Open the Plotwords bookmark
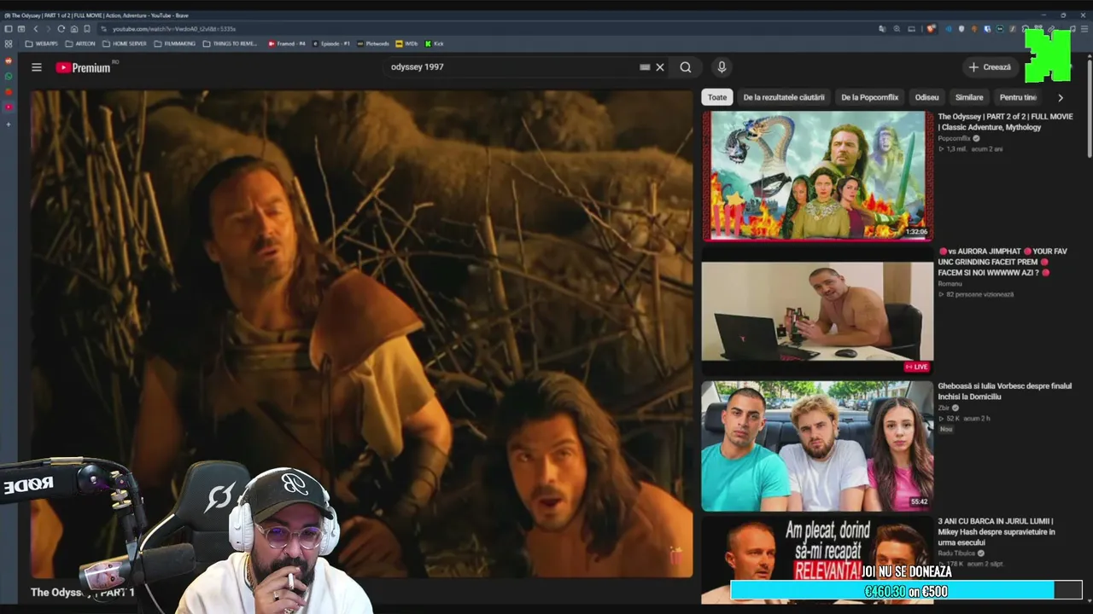Screen dimensions: 1093x614 tap(373, 43)
